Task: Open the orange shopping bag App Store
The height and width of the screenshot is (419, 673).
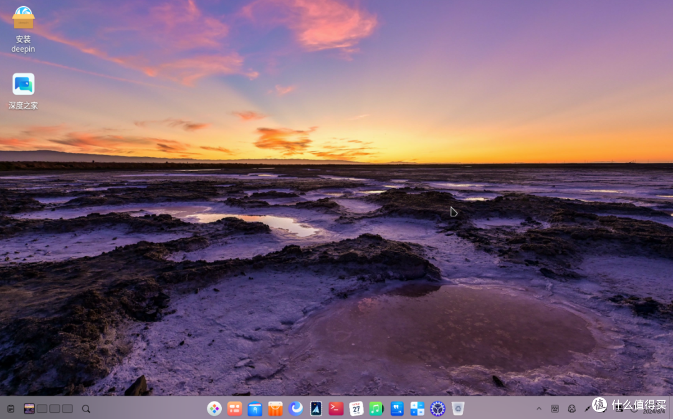Action: click(275, 408)
